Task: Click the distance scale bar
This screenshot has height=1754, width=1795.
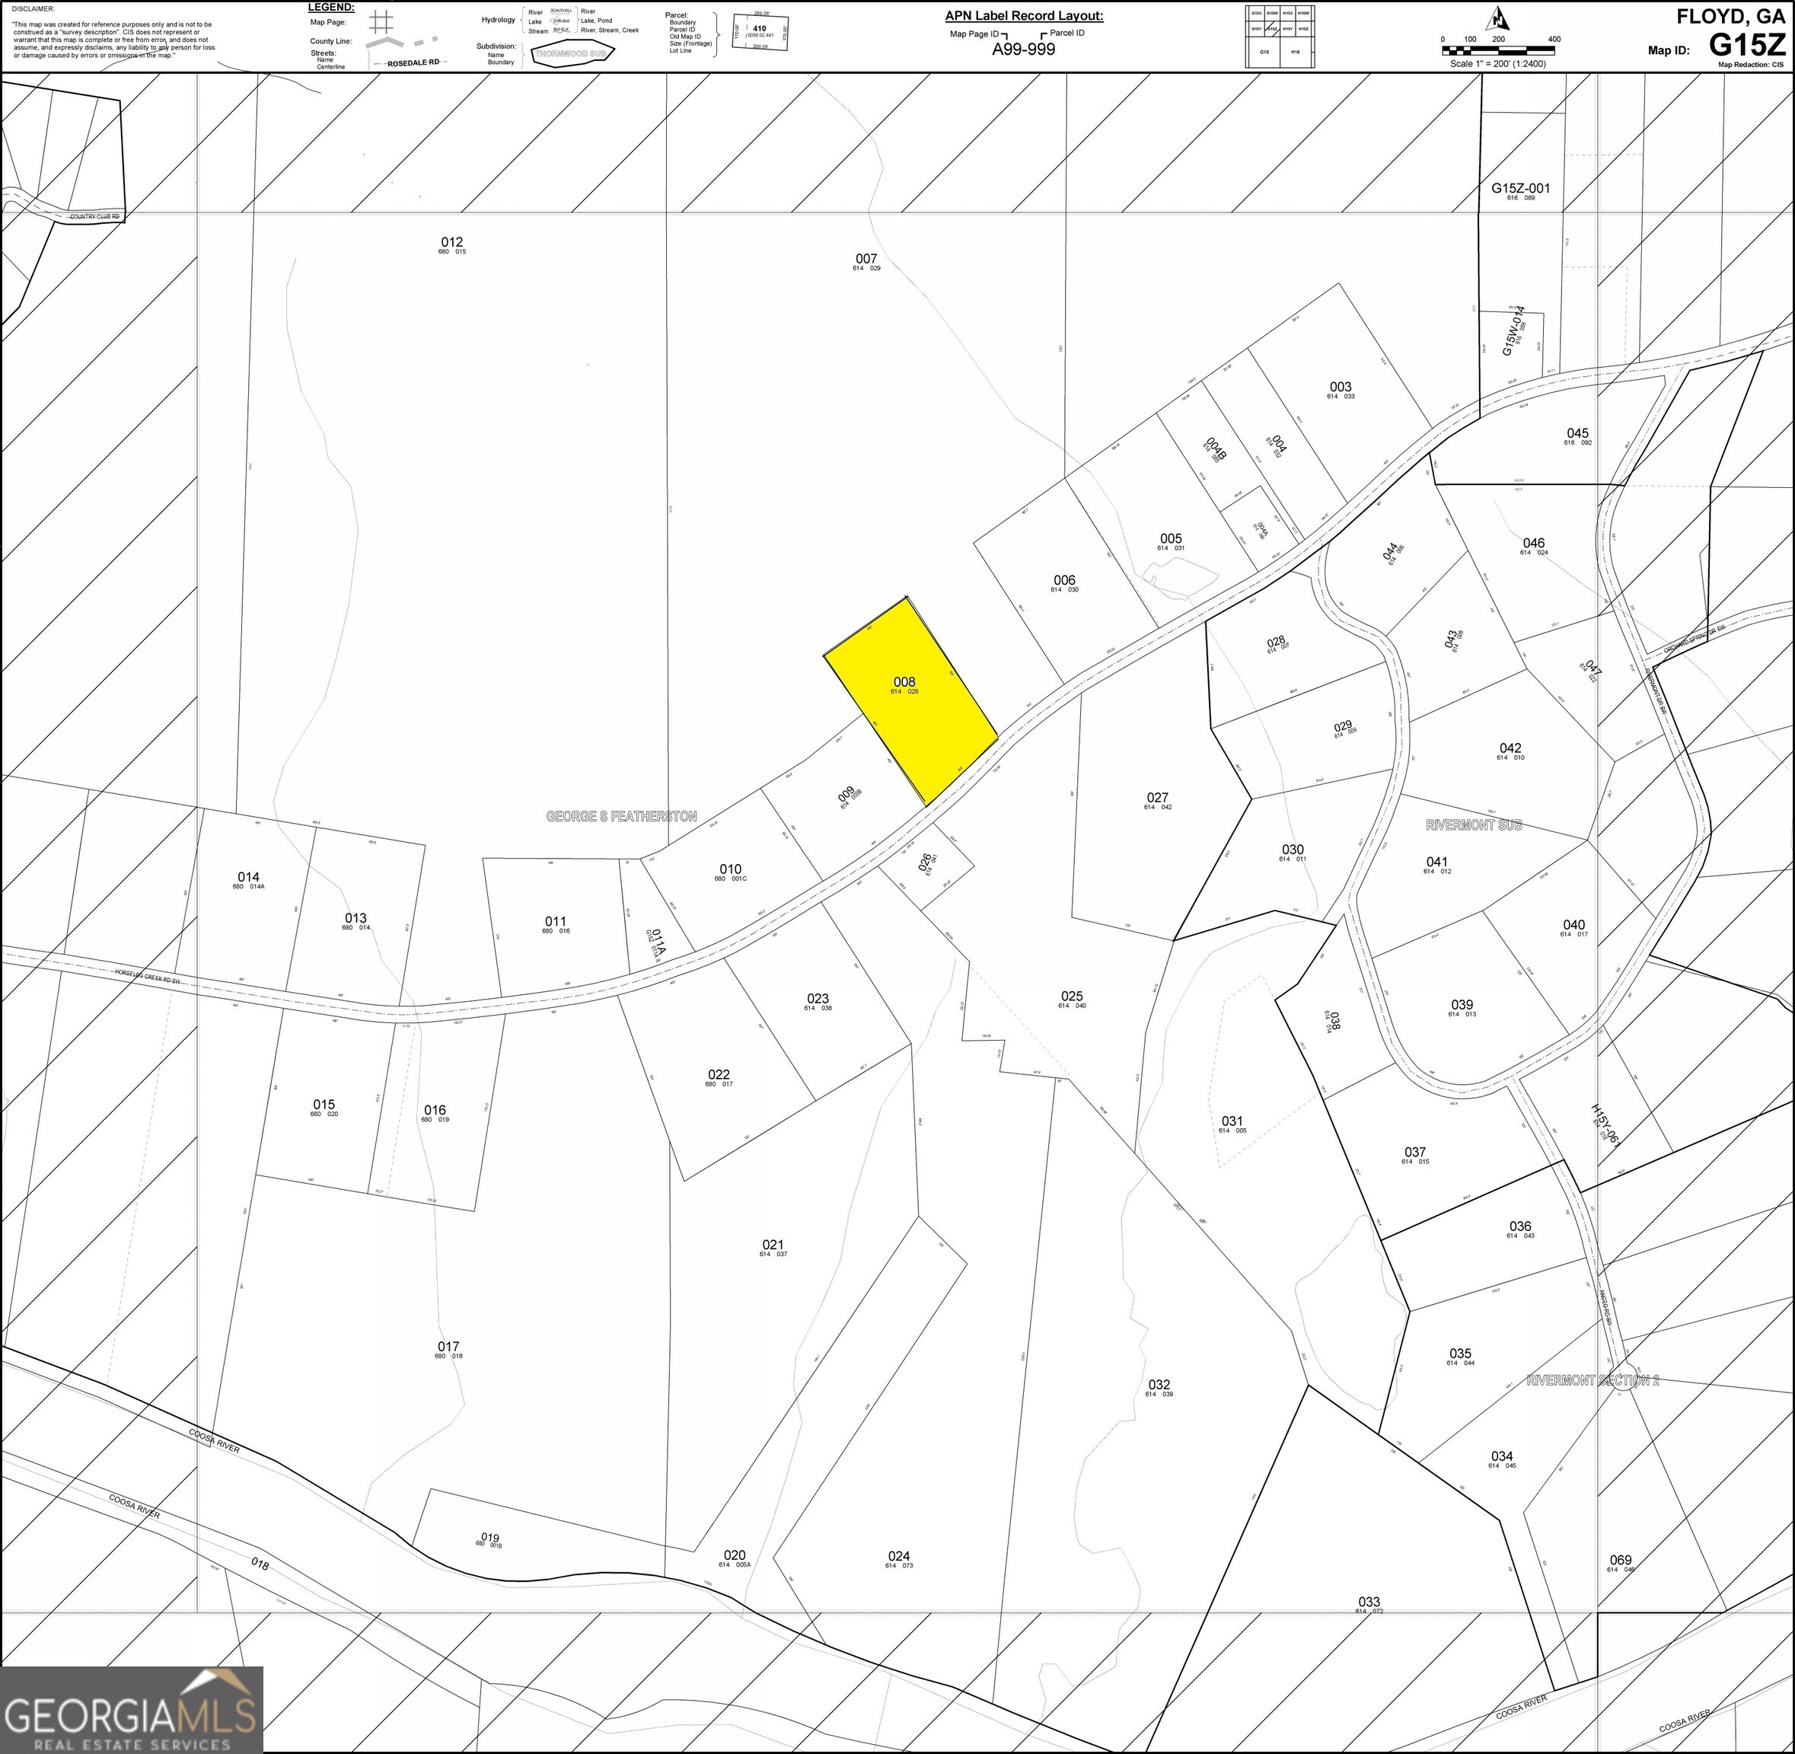Action: pyautogui.click(x=1500, y=49)
